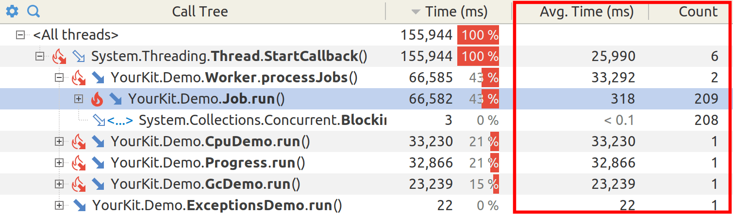Click the hot spot flame icon beside GcDemo.run()

[78, 184]
